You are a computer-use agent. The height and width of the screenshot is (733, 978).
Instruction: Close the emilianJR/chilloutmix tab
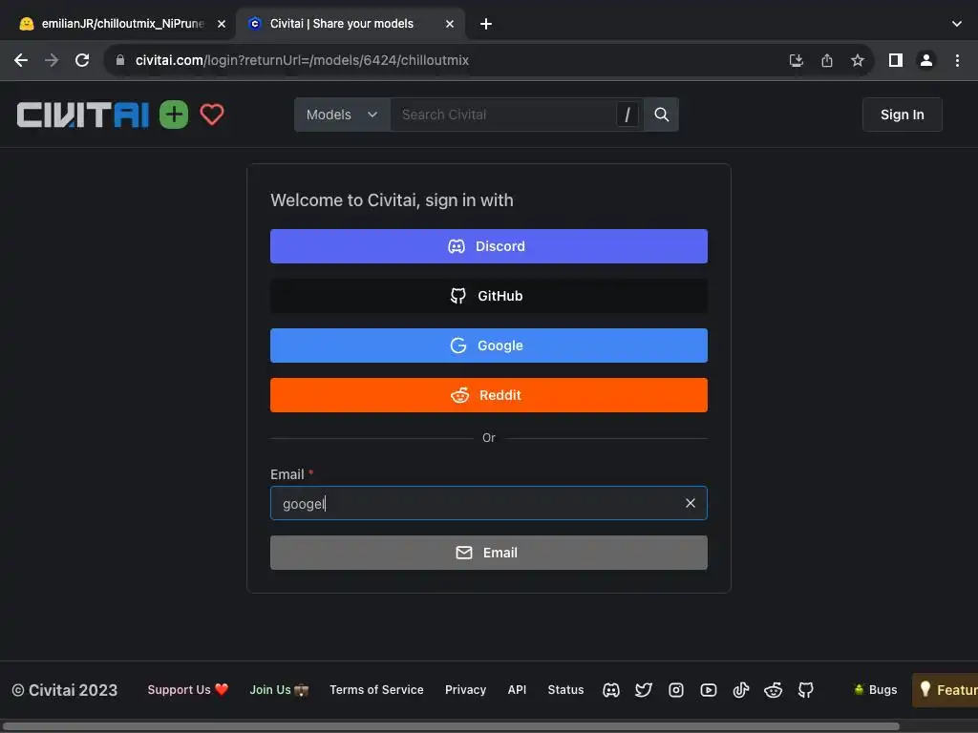(x=222, y=24)
